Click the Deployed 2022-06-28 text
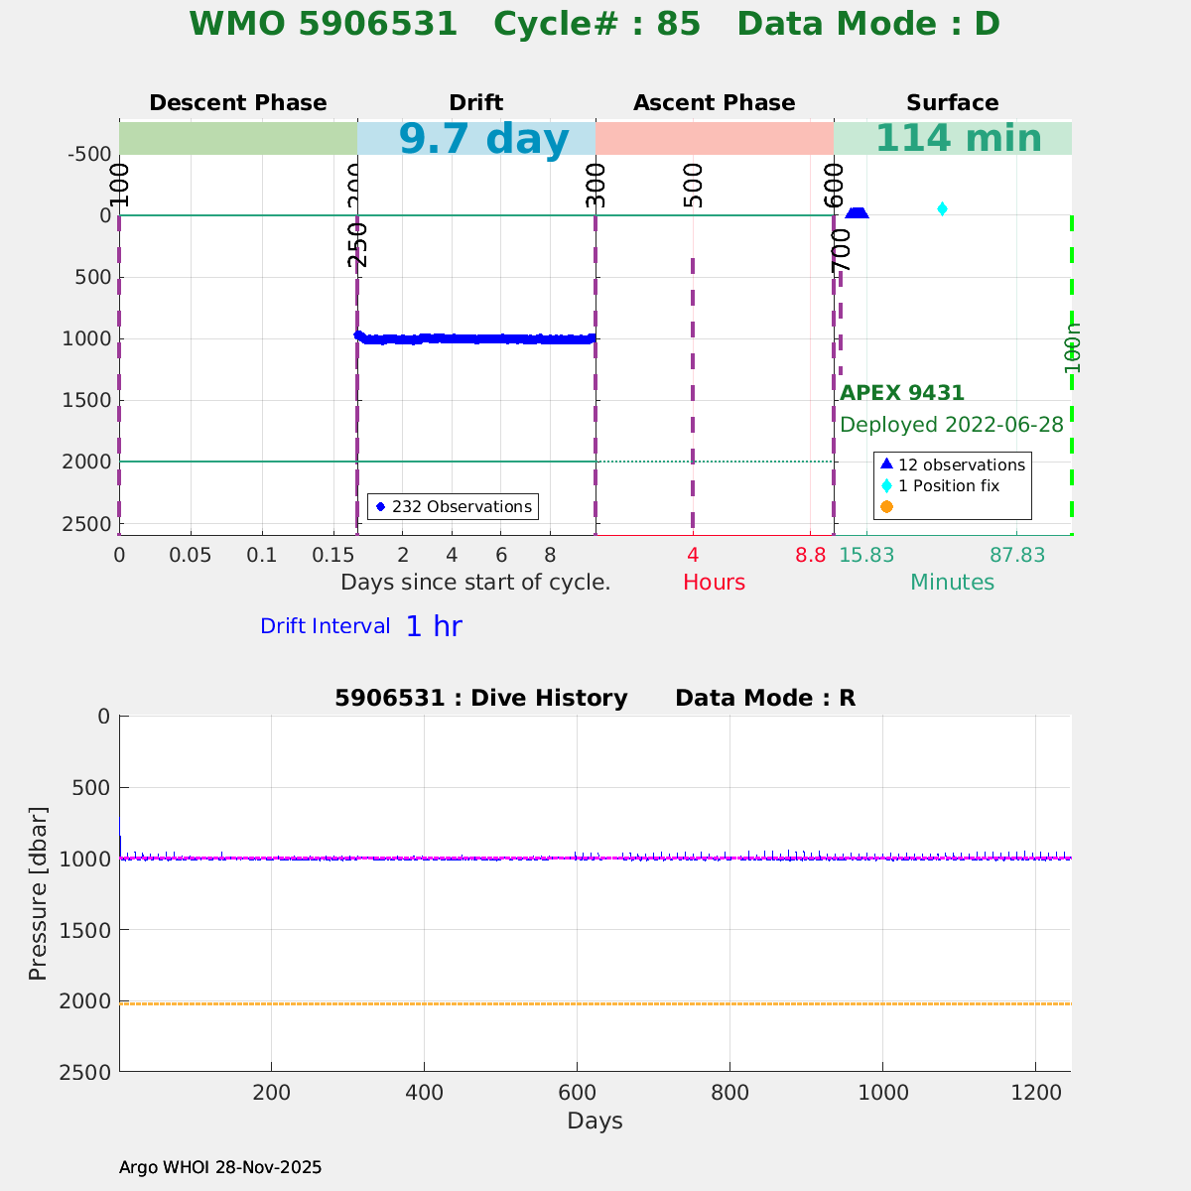Image resolution: width=1191 pixels, height=1191 pixels. pyautogui.click(x=951, y=425)
